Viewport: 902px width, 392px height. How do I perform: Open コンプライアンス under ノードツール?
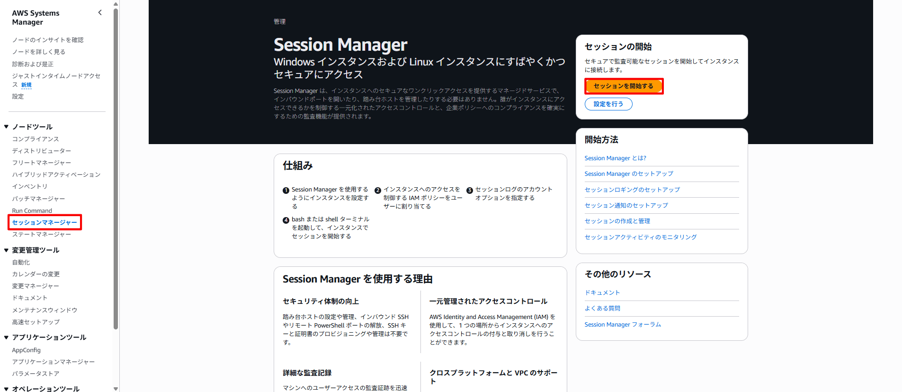tap(36, 139)
